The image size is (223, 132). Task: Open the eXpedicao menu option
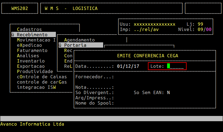coord(29,45)
